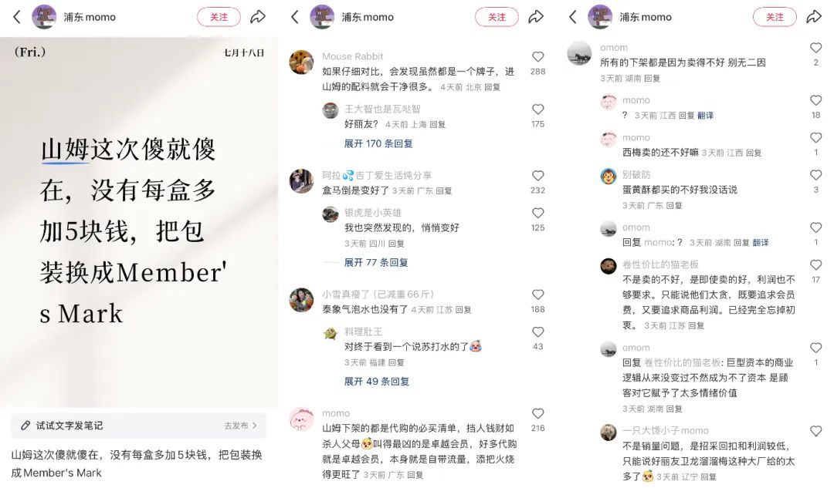
Task: Expand 展开 77 条回复 replies
Action: pos(376,262)
